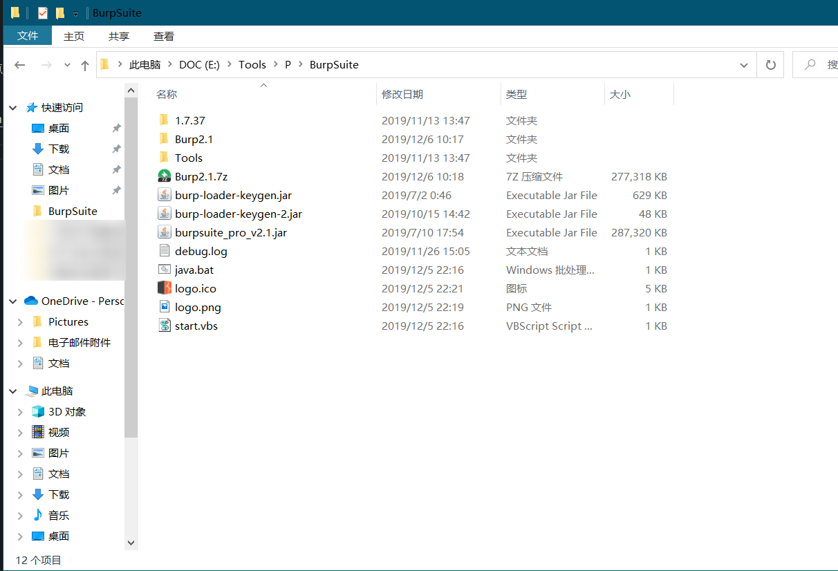Switch to the 主页 ribbon tab
Image resolution: width=838 pixels, height=571 pixels.
pyautogui.click(x=74, y=36)
